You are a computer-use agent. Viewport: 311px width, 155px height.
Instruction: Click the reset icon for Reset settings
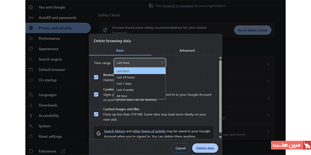coord(31,136)
